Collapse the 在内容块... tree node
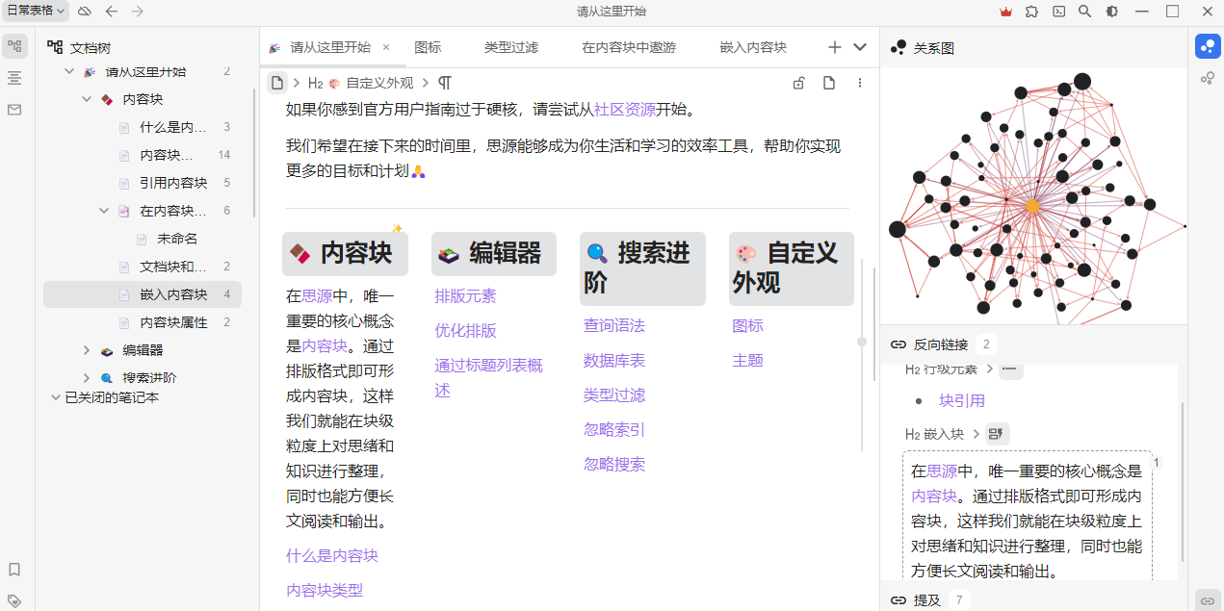Viewport: 1224px width, 611px height. (104, 211)
